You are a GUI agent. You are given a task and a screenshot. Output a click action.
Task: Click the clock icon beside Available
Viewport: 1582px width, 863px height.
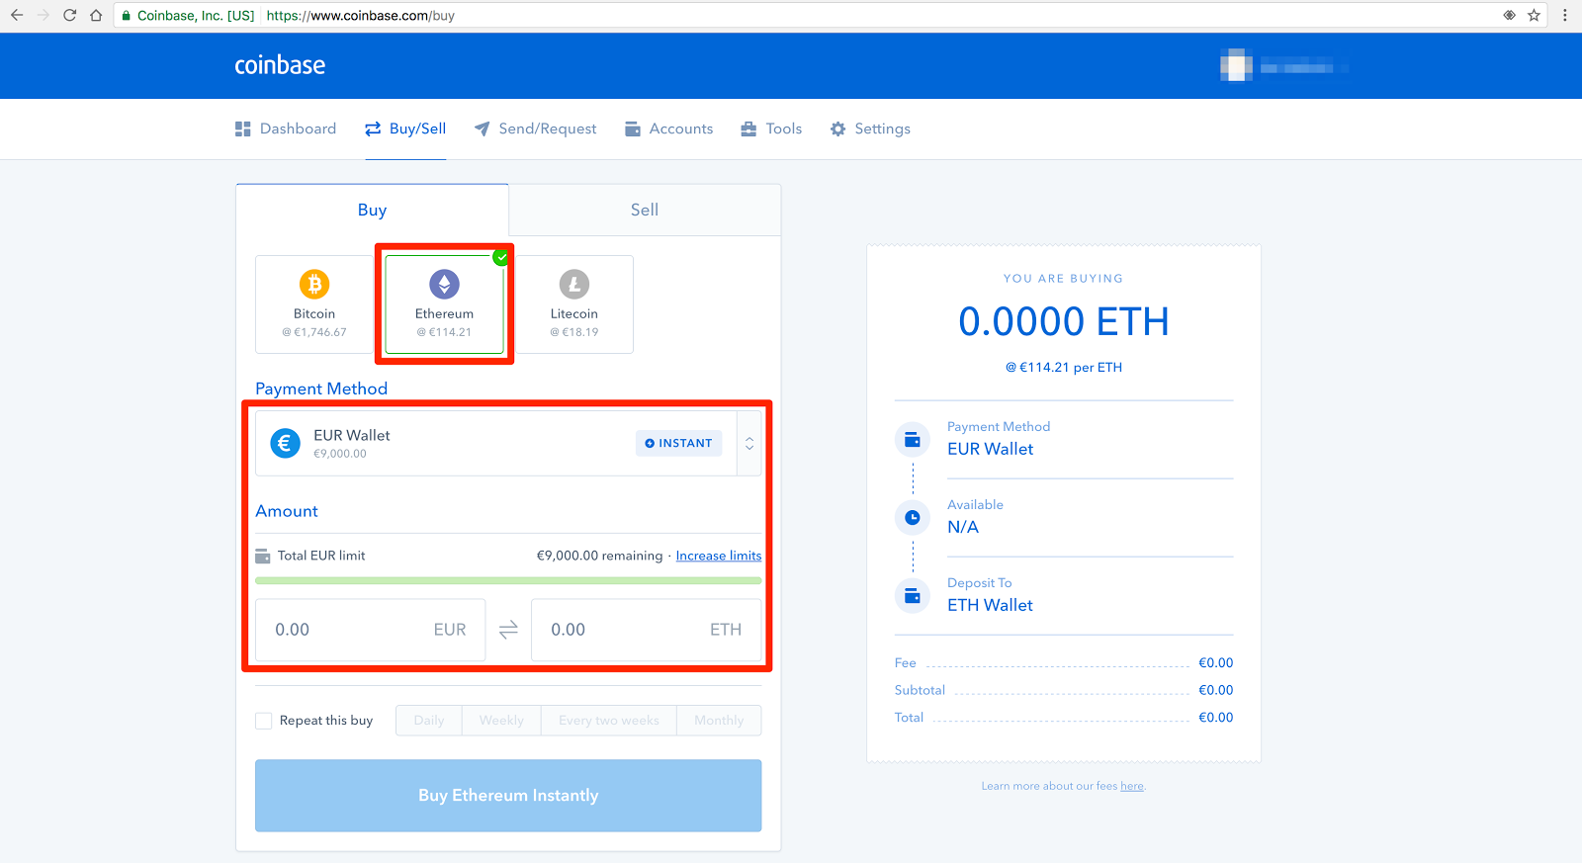coord(913,517)
